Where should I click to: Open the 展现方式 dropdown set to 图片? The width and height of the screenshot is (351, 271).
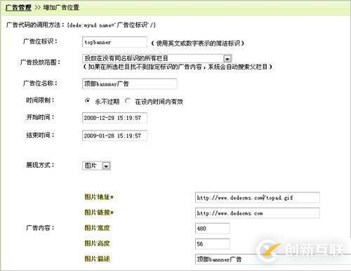pyautogui.click(x=96, y=166)
